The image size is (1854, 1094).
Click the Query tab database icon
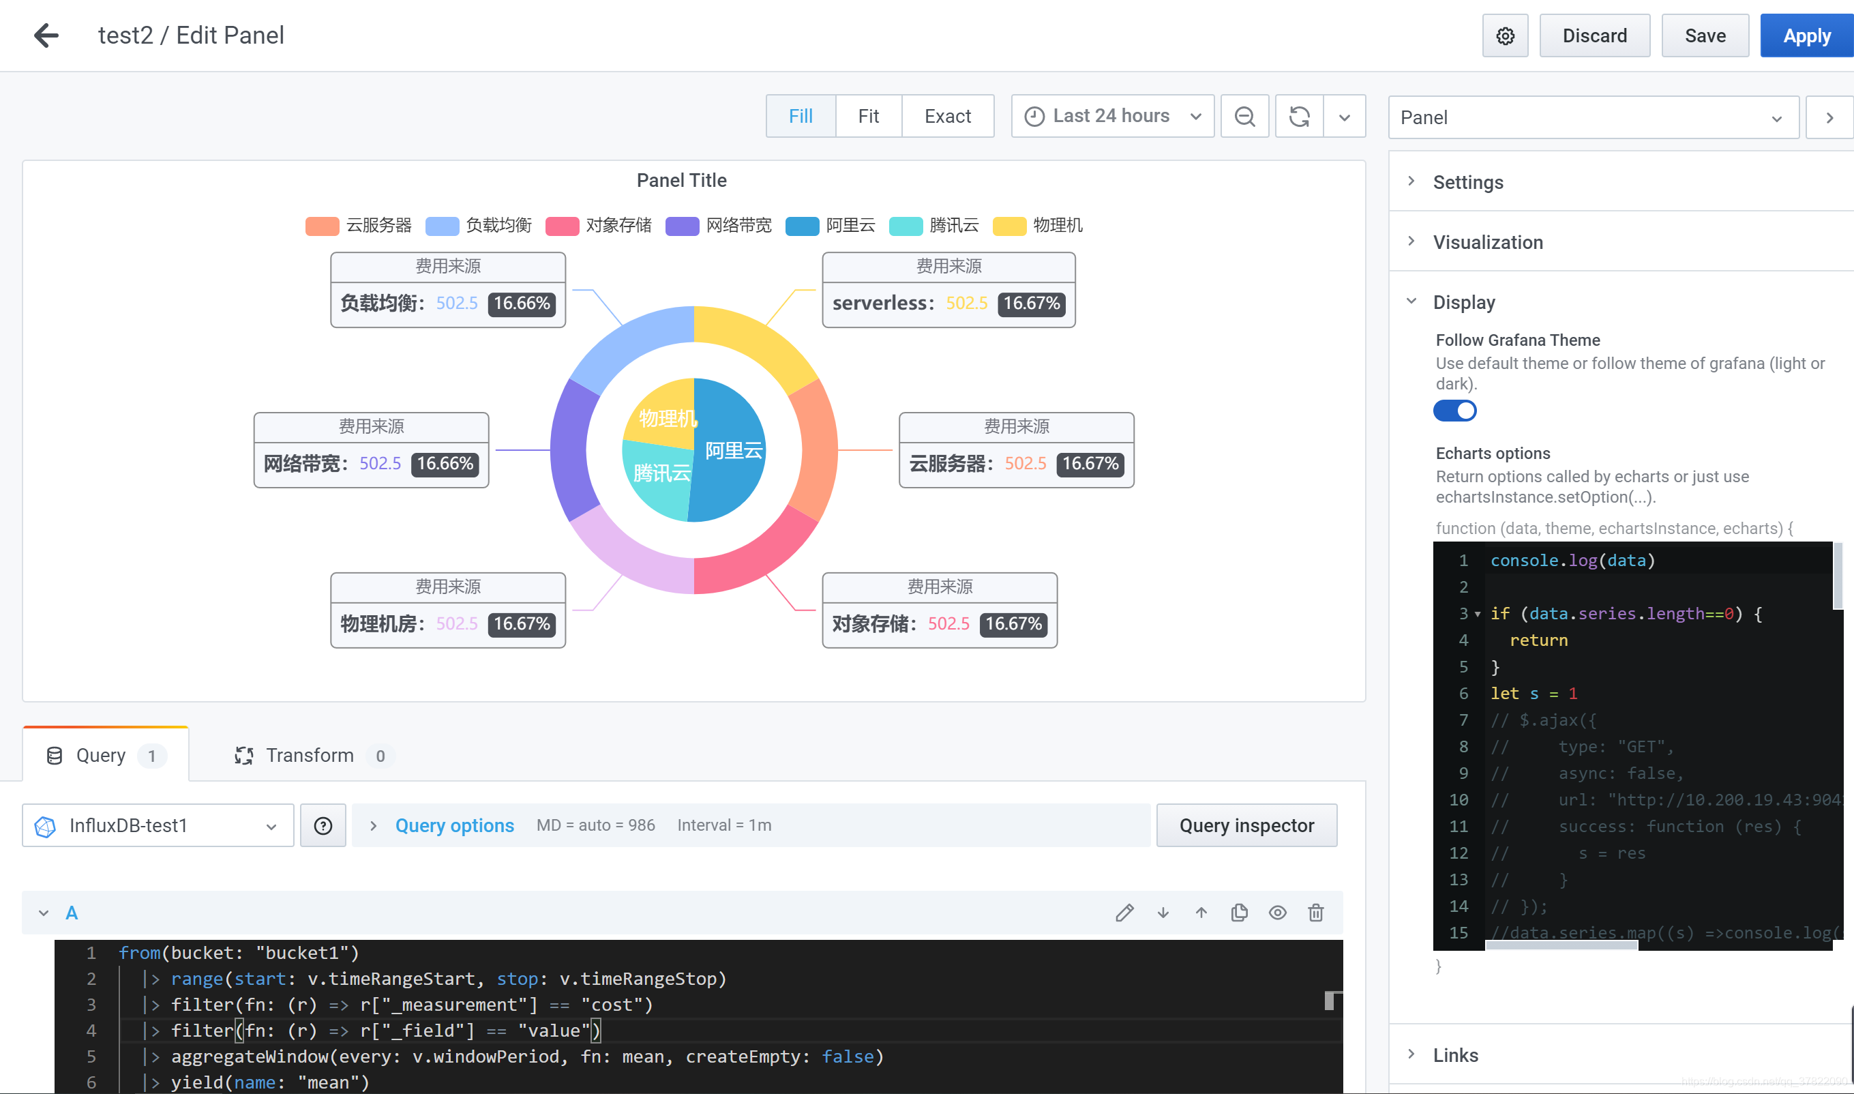click(55, 756)
